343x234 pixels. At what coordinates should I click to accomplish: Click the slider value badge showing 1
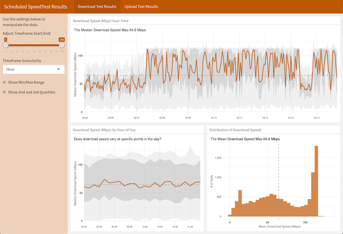pos(6,39)
